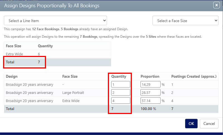Click the OK button
This screenshot has width=223, height=135.
pos(191,124)
